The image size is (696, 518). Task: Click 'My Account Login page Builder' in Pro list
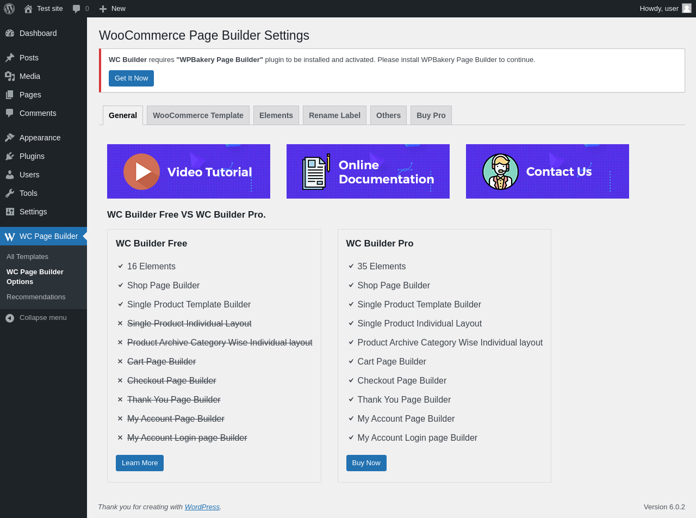[x=418, y=438]
